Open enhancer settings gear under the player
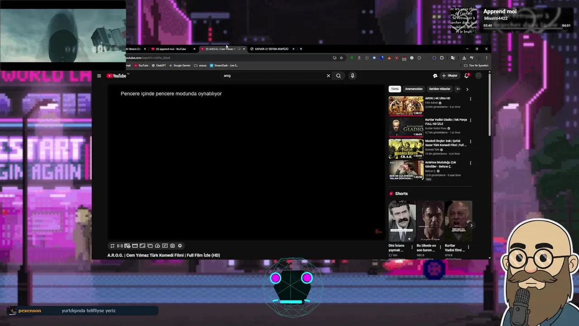This screenshot has height=326, width=579. 180,246
